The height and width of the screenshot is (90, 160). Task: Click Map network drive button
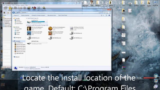[52, 15]
